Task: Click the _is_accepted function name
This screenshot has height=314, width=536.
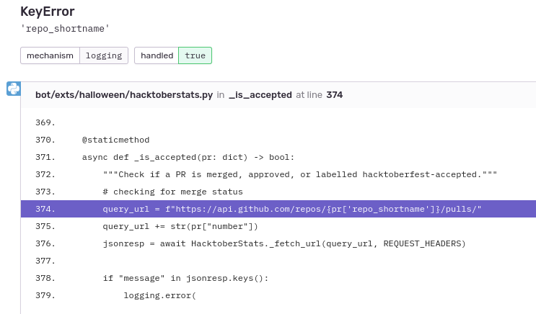Action: coord(260,94)
